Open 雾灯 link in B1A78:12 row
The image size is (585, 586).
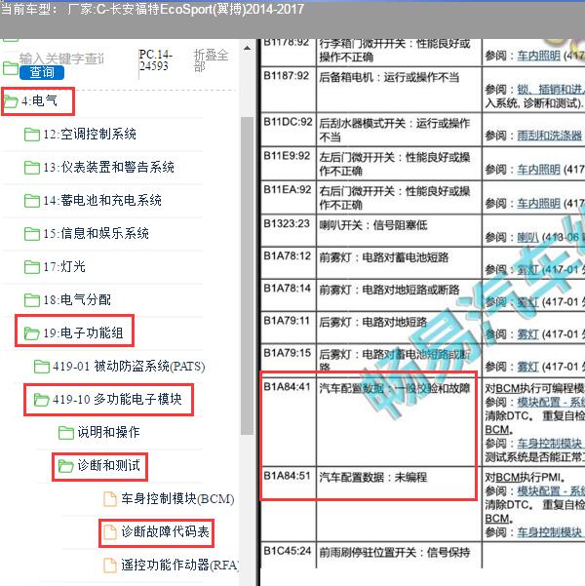click(527, 270)
